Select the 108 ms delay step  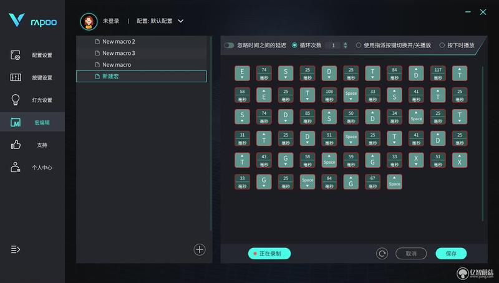(x=329, y=95)
